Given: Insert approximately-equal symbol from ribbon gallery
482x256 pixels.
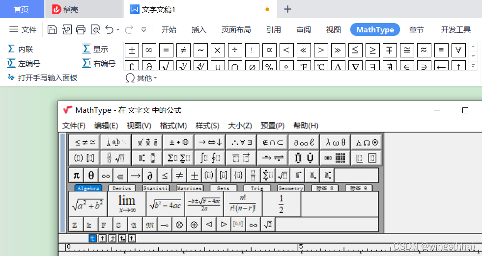Looking at the screenshot, I should point(424,50).
